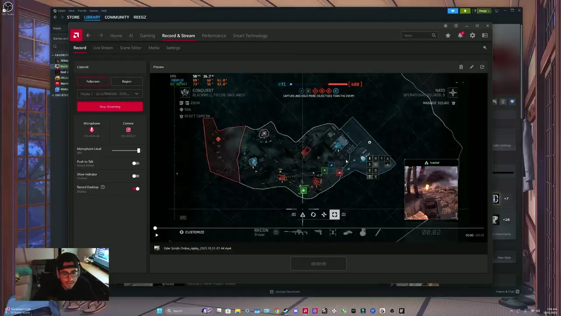Click the AMD logo icon
Screen dimensions: 561x316
[76, 36]
